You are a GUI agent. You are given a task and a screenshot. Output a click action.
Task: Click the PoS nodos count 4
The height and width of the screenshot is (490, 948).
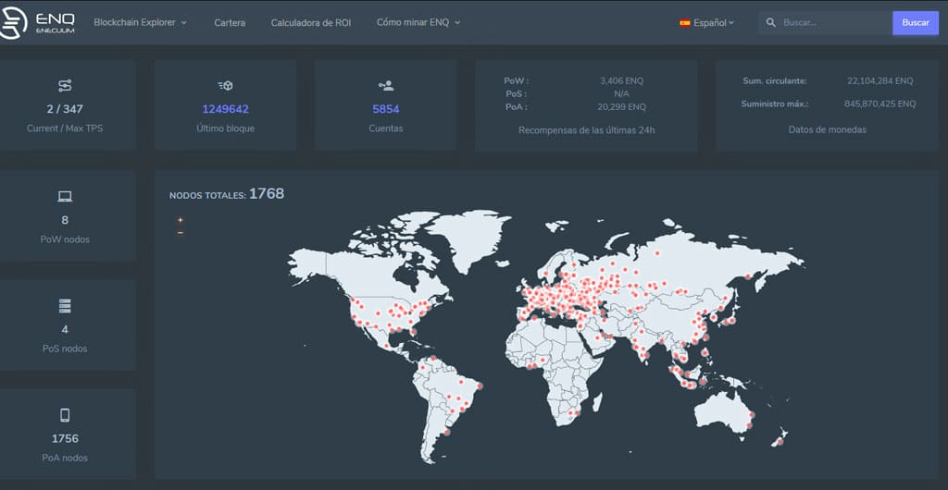tap(65, 329)
